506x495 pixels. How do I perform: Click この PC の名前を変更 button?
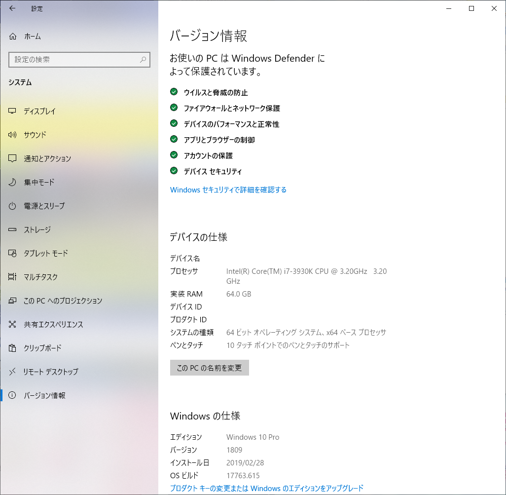[x=210, y=368]
